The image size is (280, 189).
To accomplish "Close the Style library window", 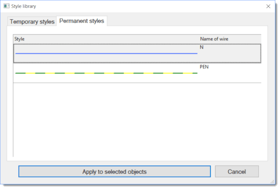I will (268, 6).
